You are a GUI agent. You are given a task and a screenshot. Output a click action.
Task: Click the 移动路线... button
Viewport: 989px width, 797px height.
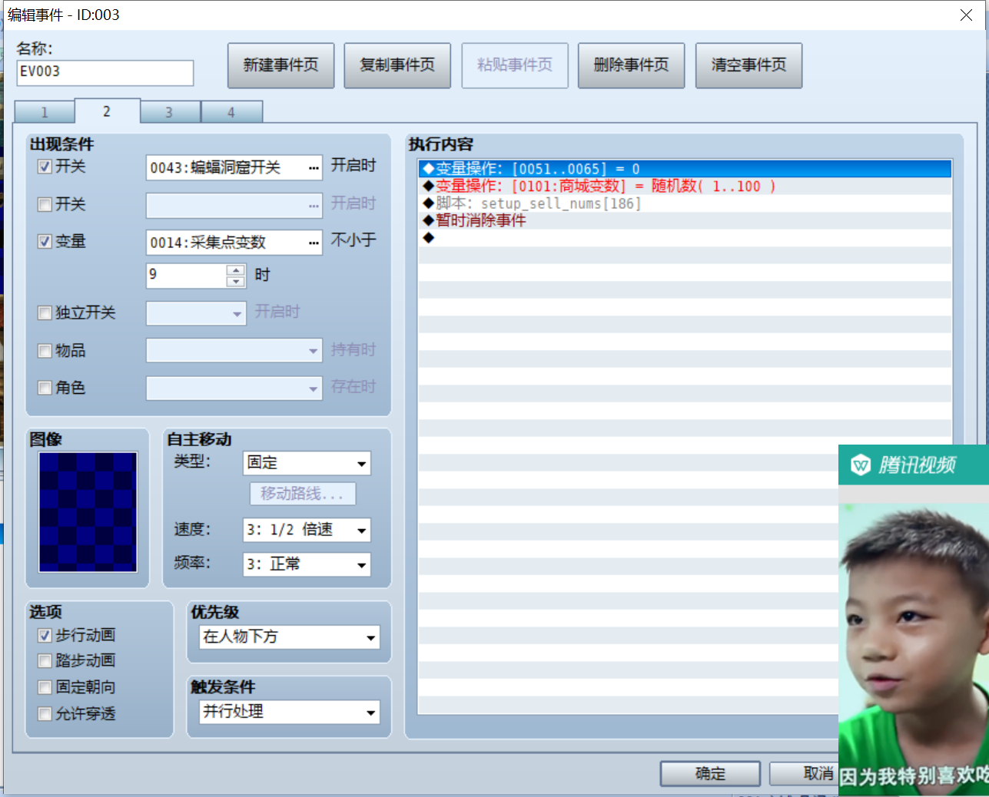coord(303,494)
